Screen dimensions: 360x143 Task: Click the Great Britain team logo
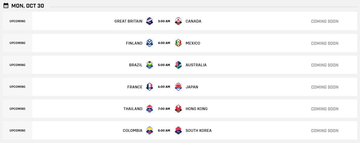pyautogui.click(x=149, y=21)
